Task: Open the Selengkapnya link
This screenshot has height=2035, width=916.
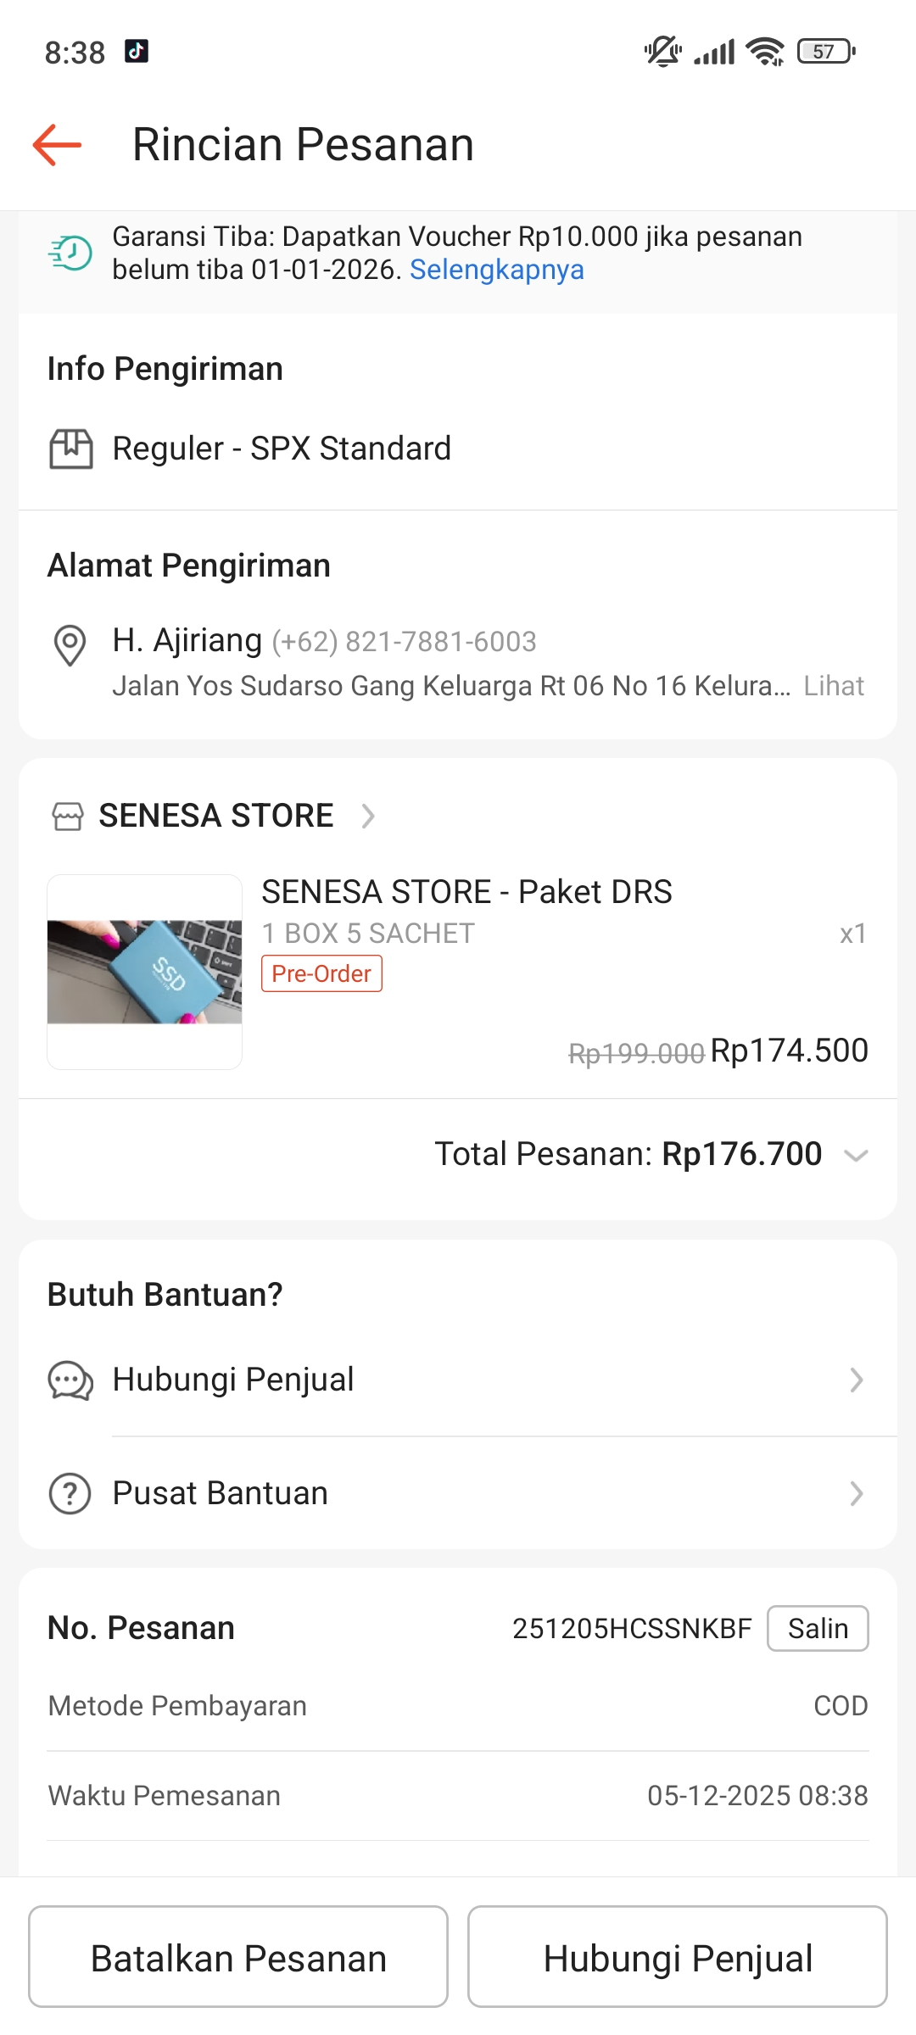Action: [497, 270]
